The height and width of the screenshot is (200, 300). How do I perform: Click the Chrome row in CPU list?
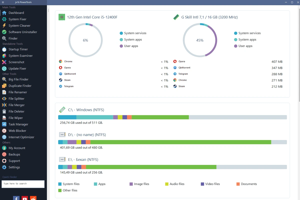113,62
